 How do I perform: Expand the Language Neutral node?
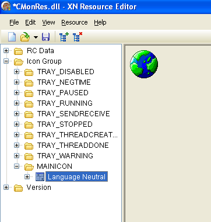[x=27, y=177]
